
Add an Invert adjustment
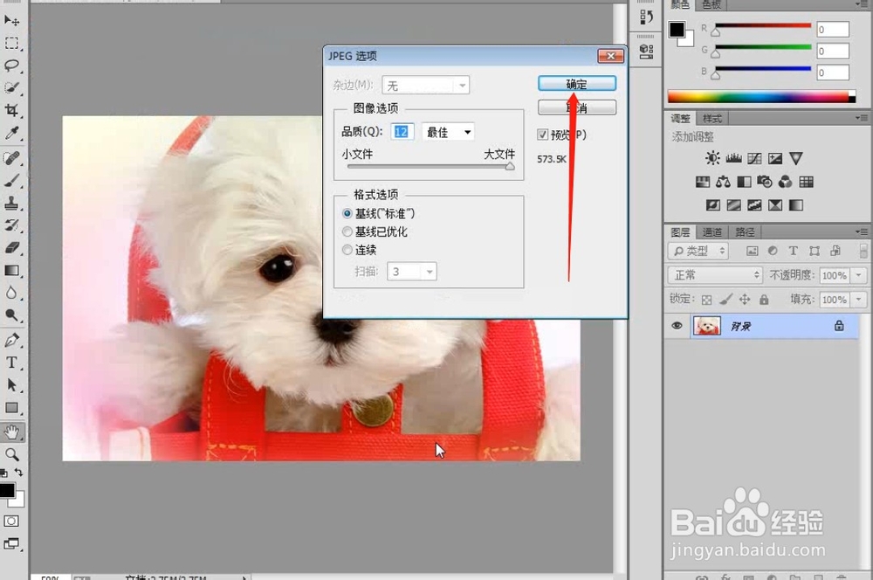(713, 205)
